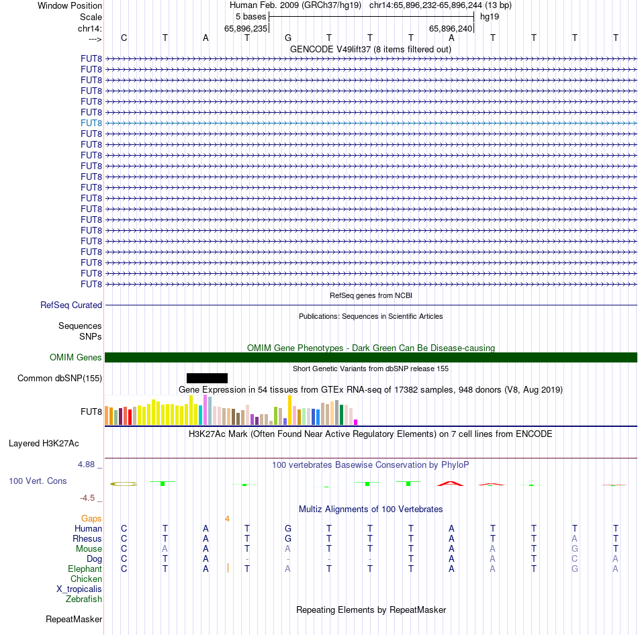638x635 pixels.
Task: Click the Zebrafish species row label
Action: click(x=84, y=599)
